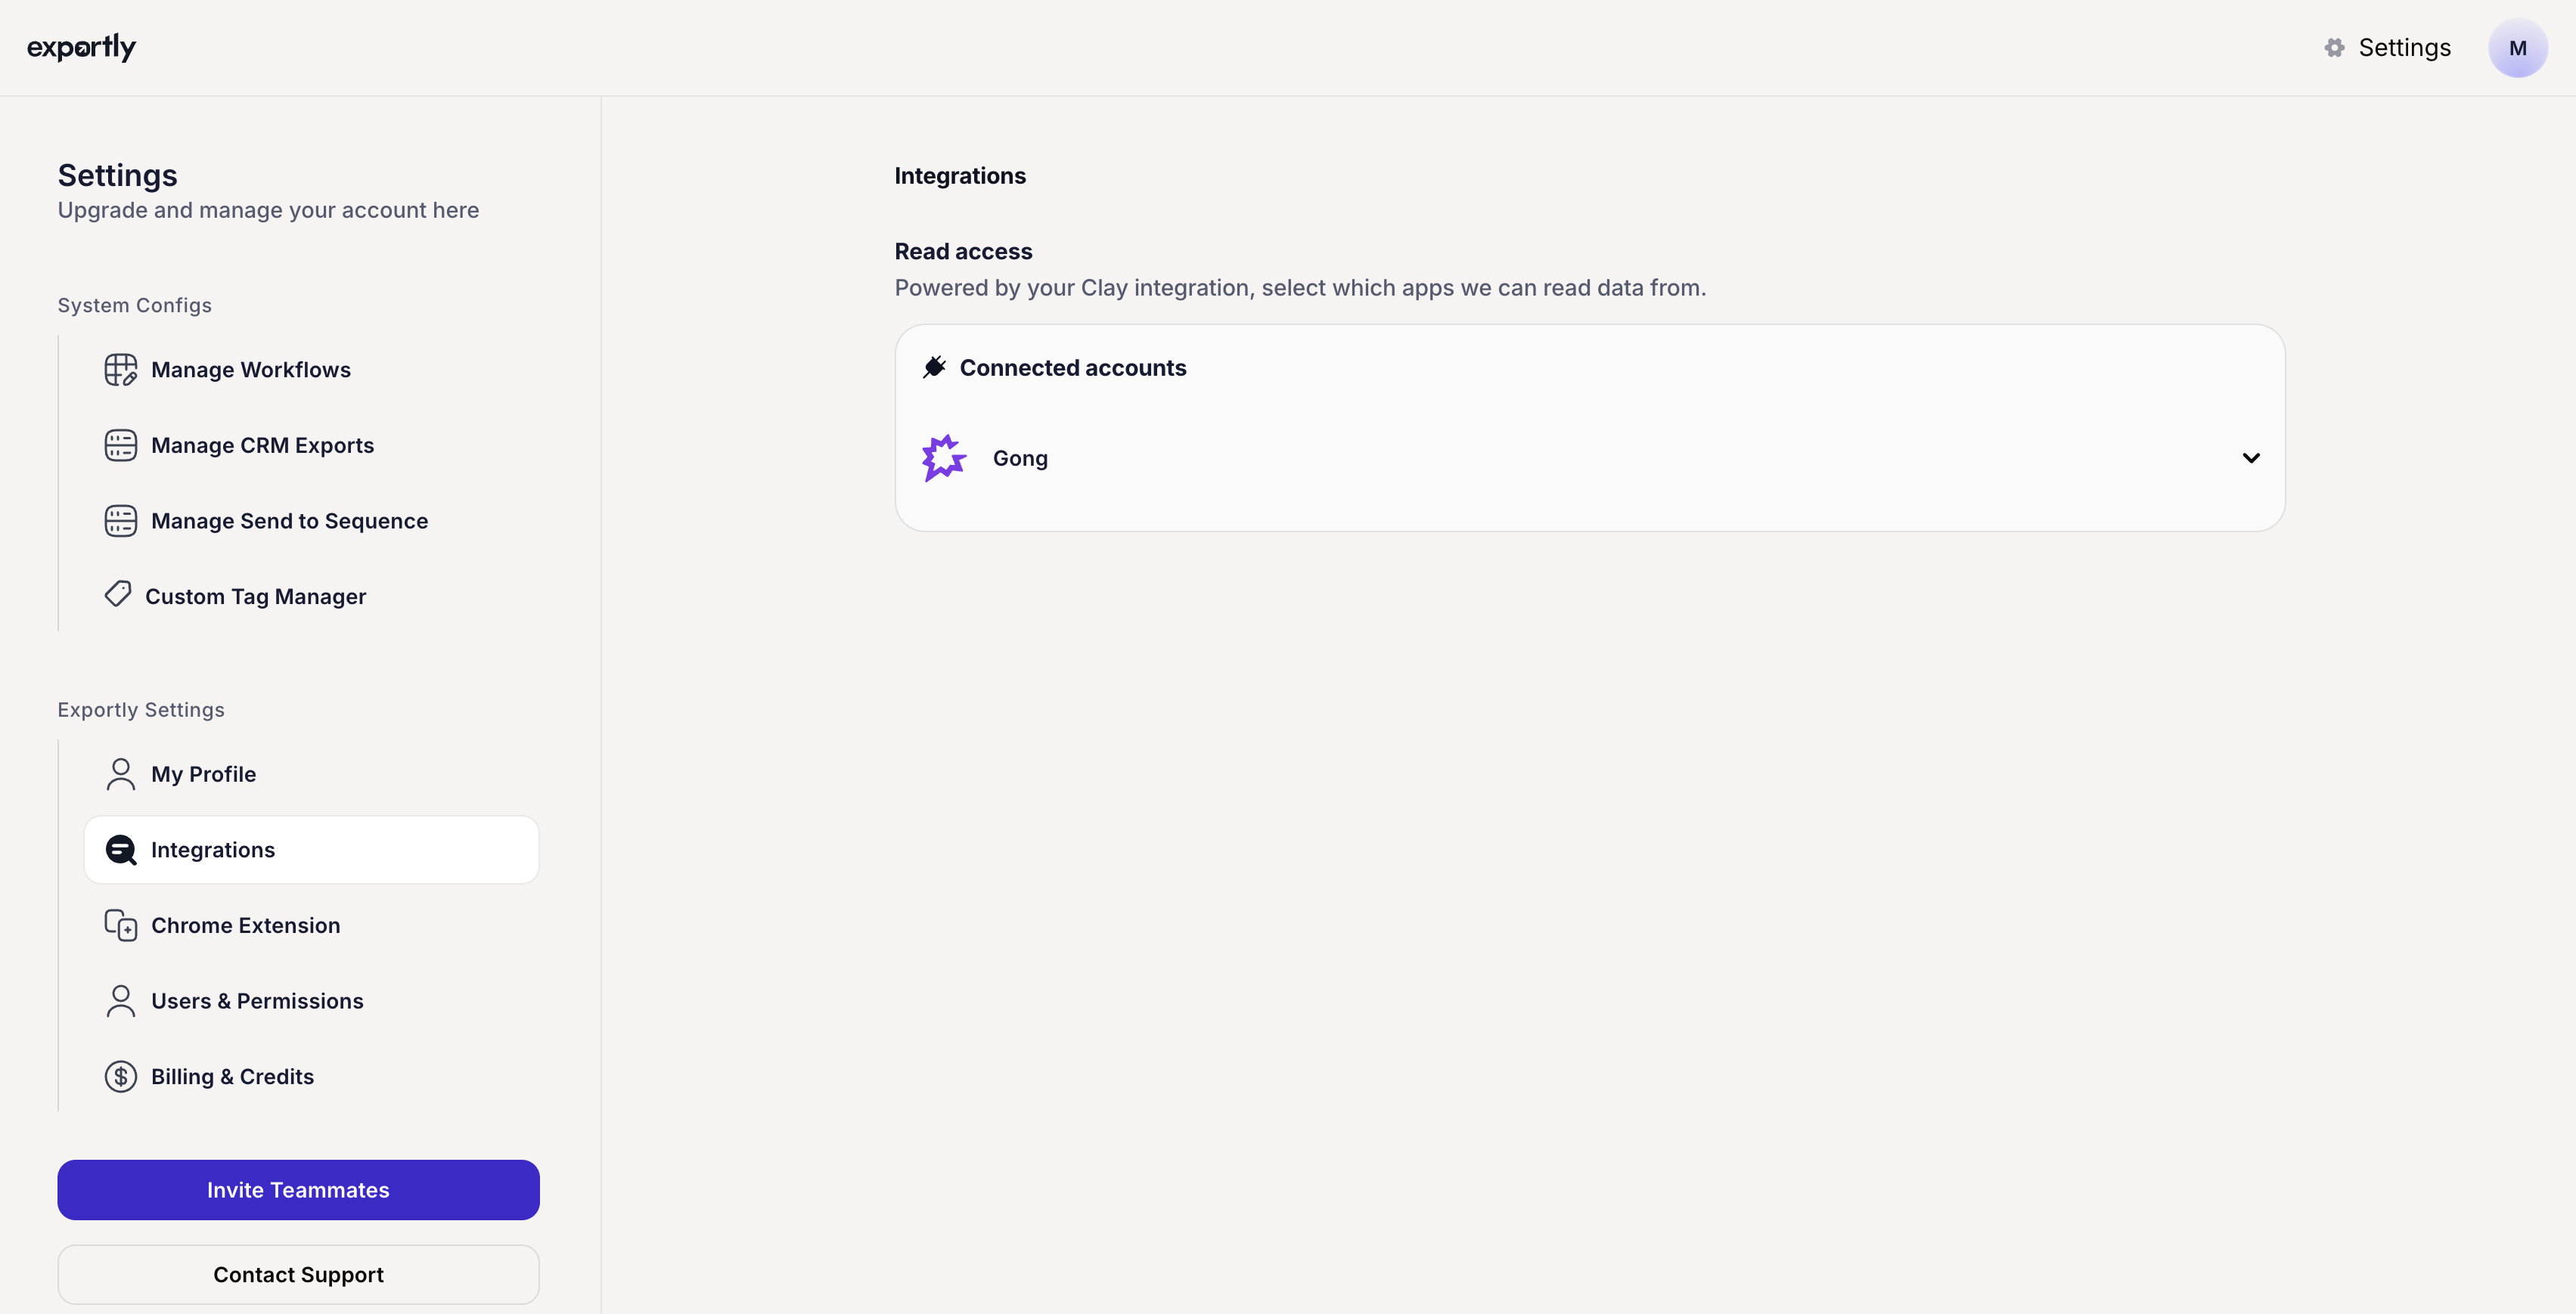Click the Chrome Extension icon
2576x1314 pixels.
[x=120, y=925]
